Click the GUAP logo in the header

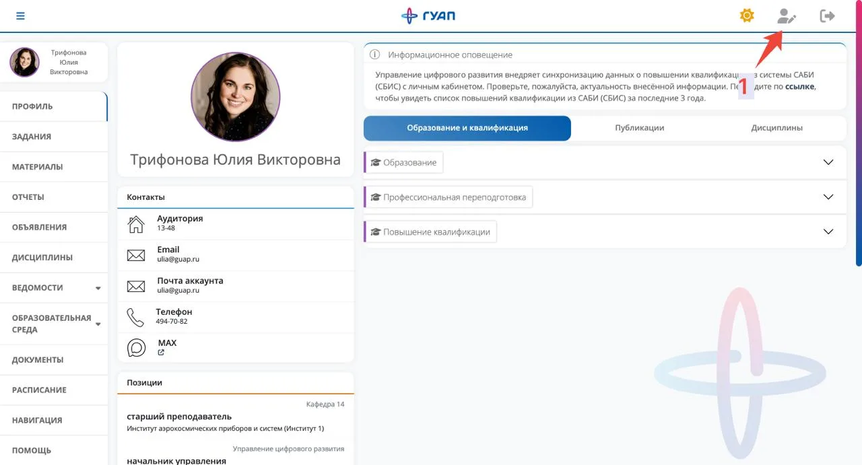click(x=428, y=15)
